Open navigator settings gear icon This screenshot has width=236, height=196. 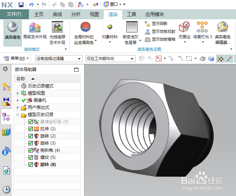[5, 69]
